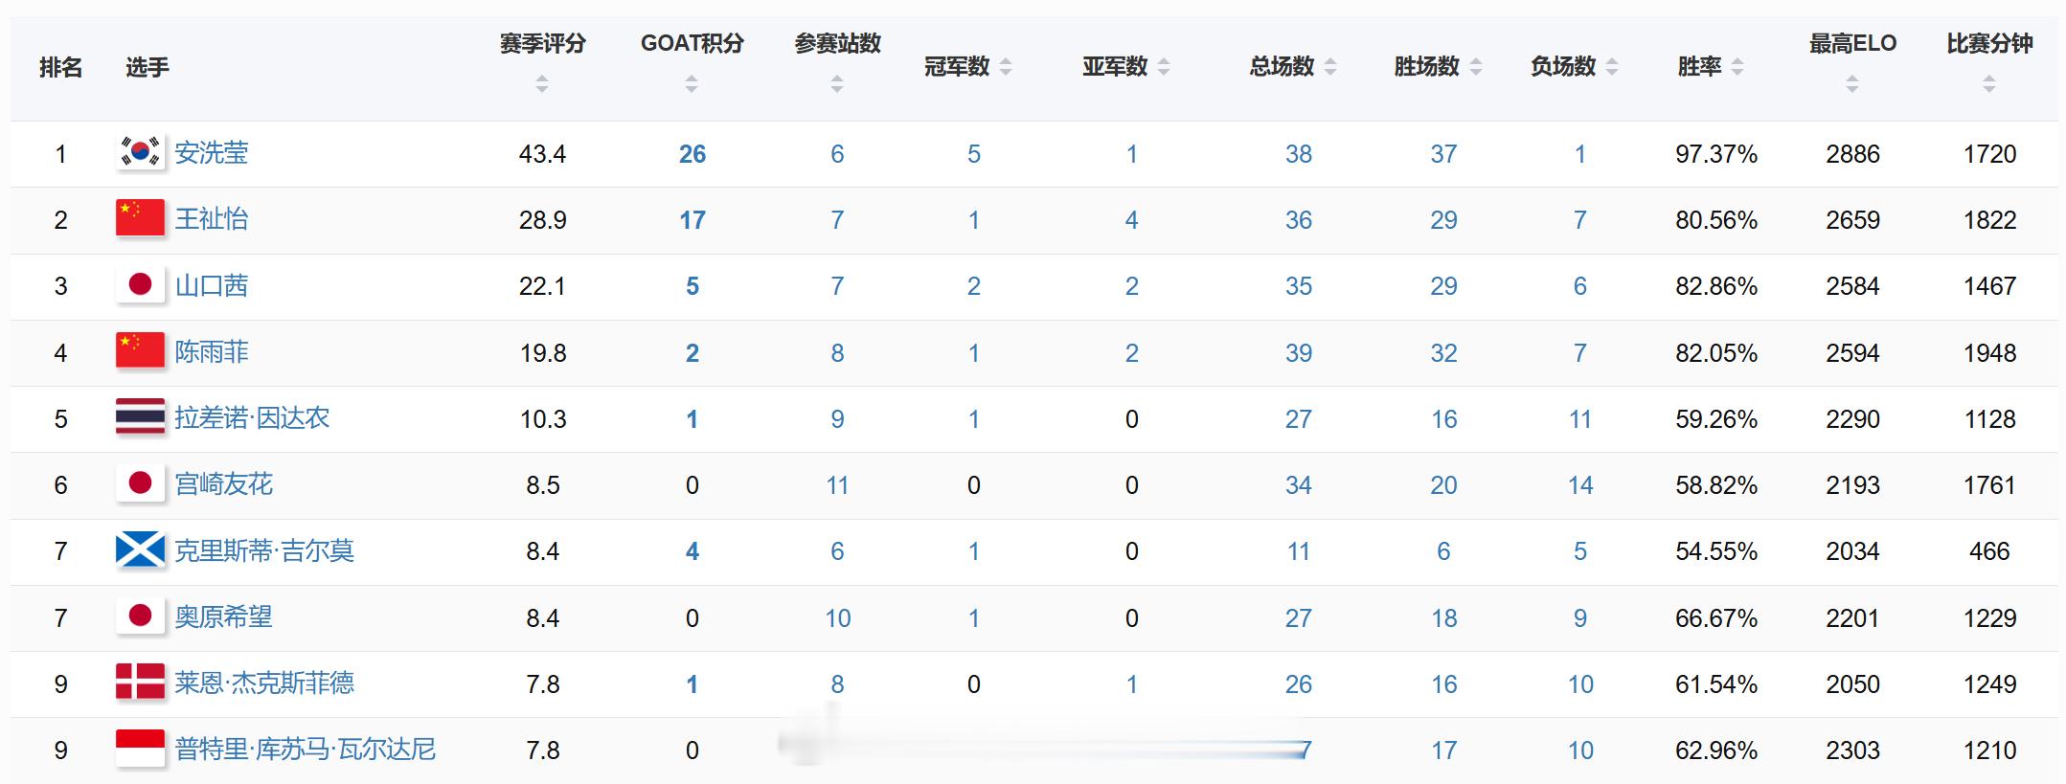Open player profile 陈雨菲
Viewport: 2066px width, 784px height.
tap(212, 351)
